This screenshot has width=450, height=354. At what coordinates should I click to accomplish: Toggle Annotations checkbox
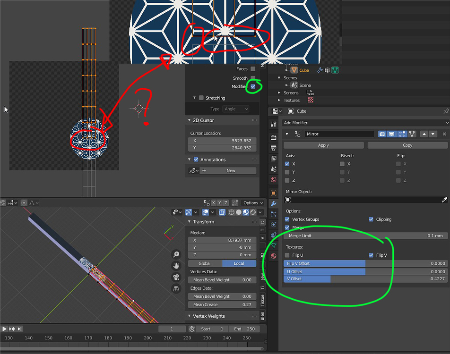click(196, 160)
